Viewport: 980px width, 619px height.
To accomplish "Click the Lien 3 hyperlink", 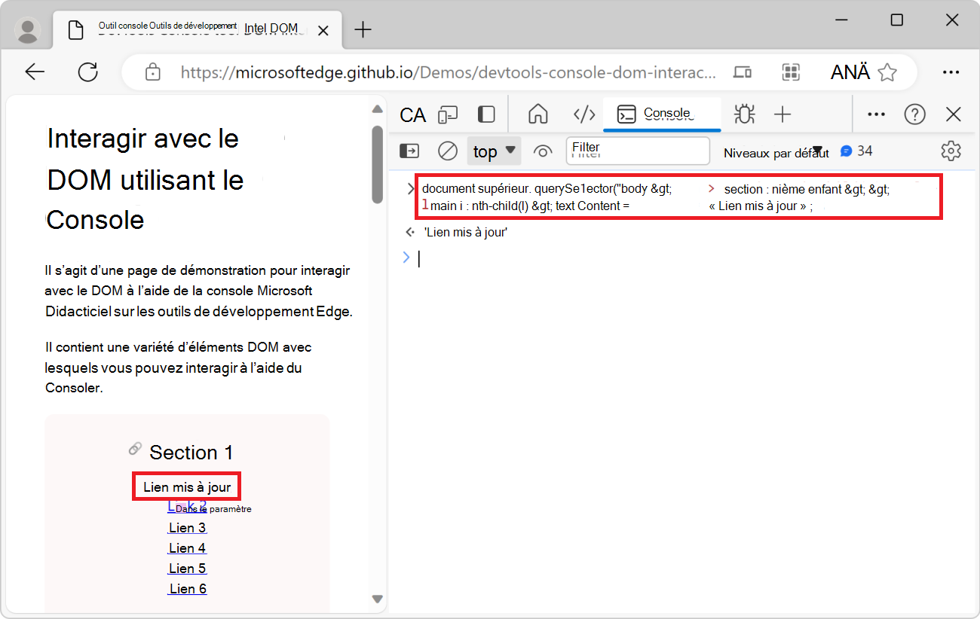I will coord(187,527).
